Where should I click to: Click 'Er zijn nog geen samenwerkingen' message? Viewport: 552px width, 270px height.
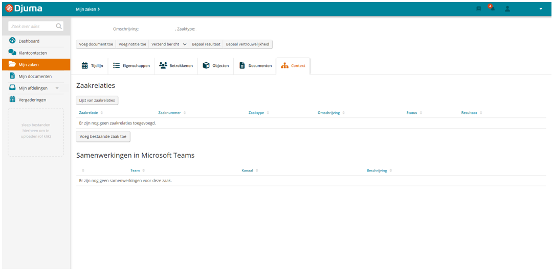point(125,181)
